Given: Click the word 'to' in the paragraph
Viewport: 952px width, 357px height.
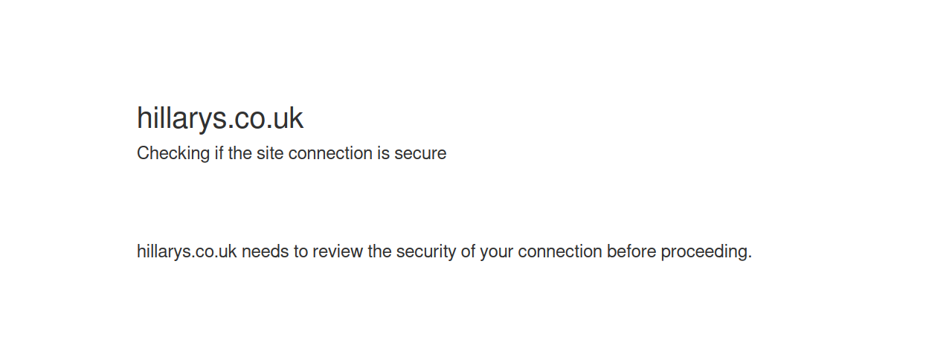Looking at the screenshot, I should [x=300, y=251].
